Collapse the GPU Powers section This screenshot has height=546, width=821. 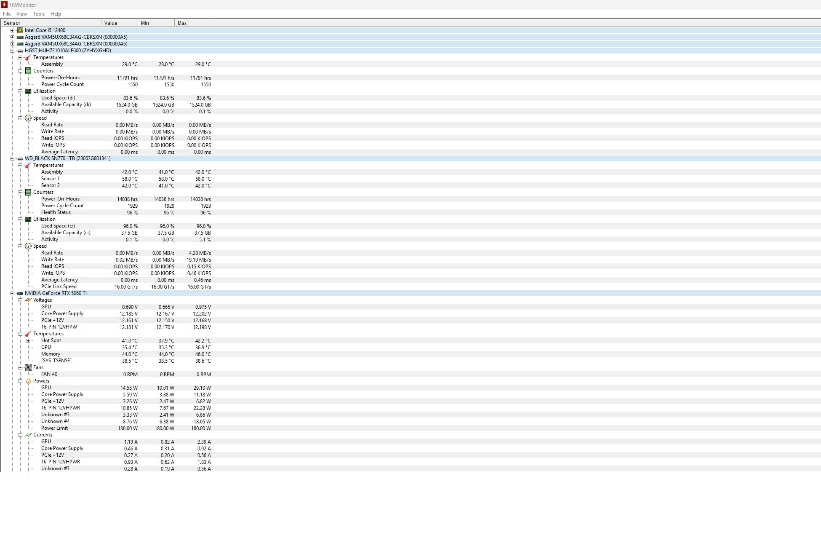20,381
